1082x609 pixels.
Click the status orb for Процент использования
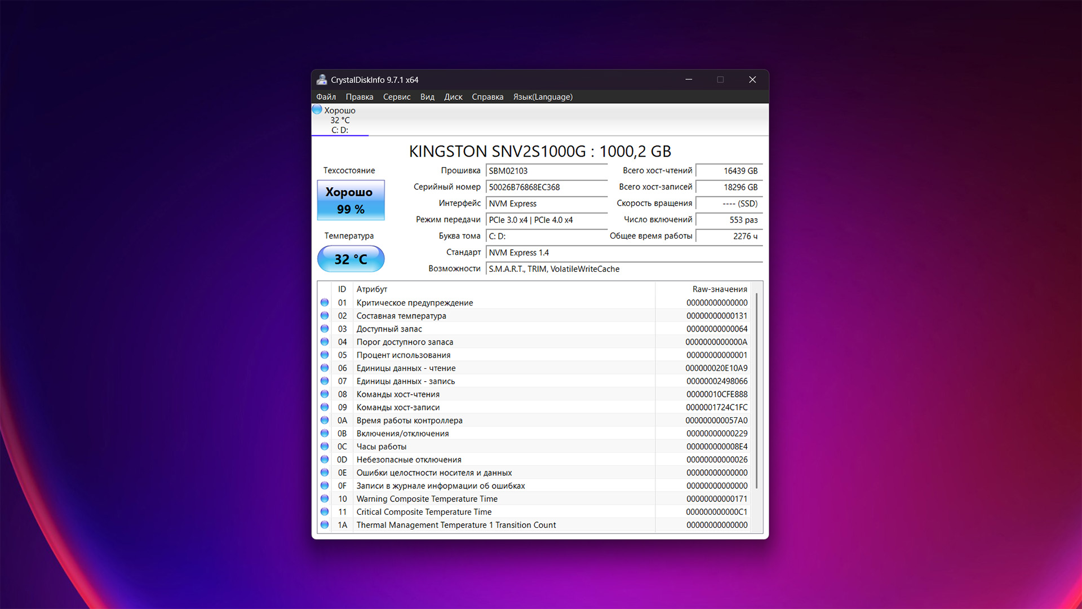click(325, 355)
